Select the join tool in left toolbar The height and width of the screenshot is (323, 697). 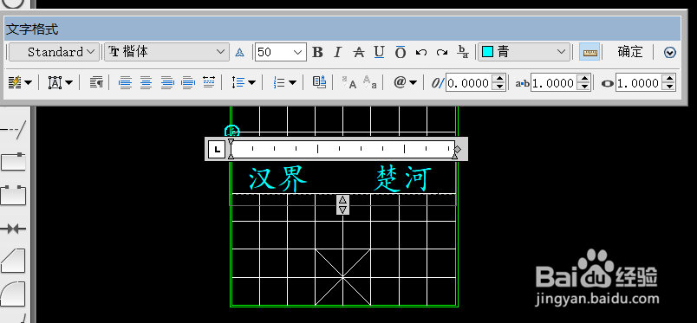13,229
